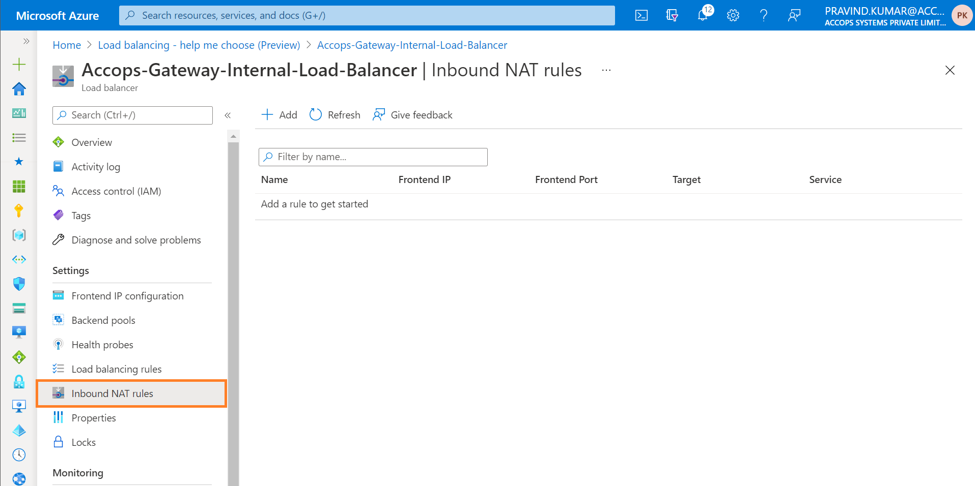Click the Create a resource plus icon
The image size is (975, 486).
(19, 64)
